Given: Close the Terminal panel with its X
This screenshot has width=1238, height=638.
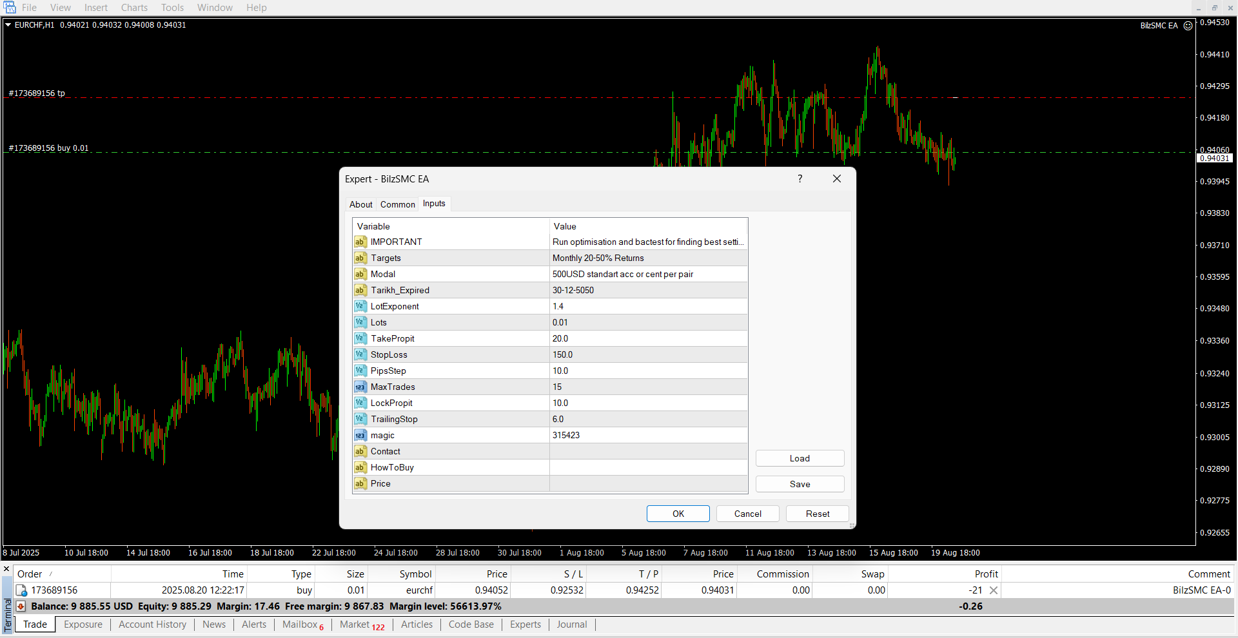Looking at the screenshot, I should pos(6,569).
